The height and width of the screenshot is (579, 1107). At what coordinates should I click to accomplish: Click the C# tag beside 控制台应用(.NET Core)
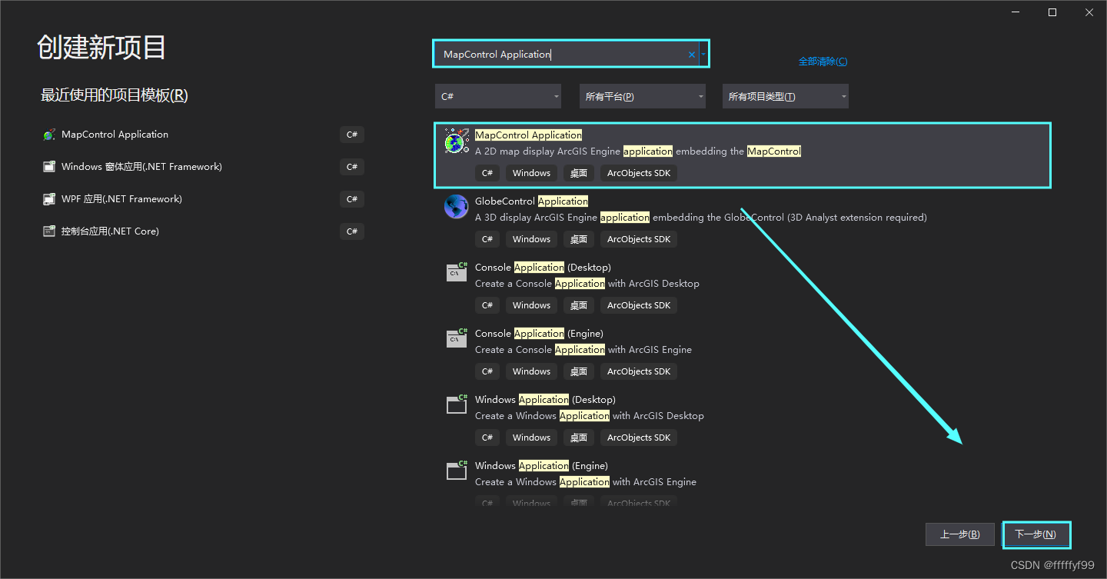coord(352,231)
